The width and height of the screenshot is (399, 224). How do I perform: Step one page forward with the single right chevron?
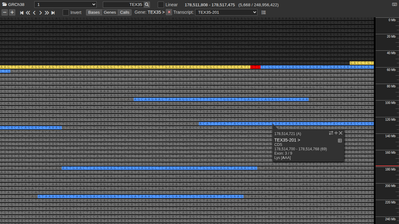41,13
